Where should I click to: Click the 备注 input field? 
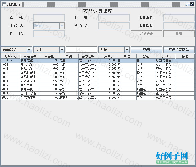[49, 34]
